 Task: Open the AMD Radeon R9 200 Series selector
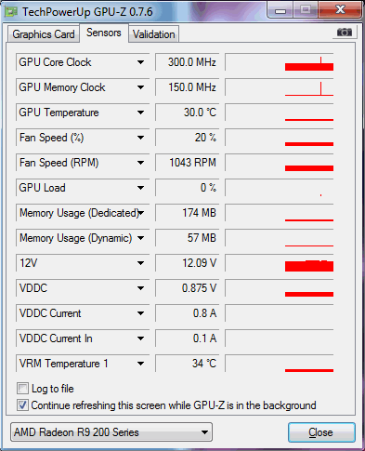click(x=111, y=432)
